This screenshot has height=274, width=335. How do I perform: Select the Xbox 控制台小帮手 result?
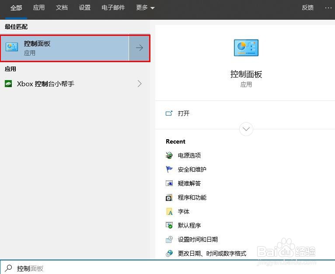(75, 84)
